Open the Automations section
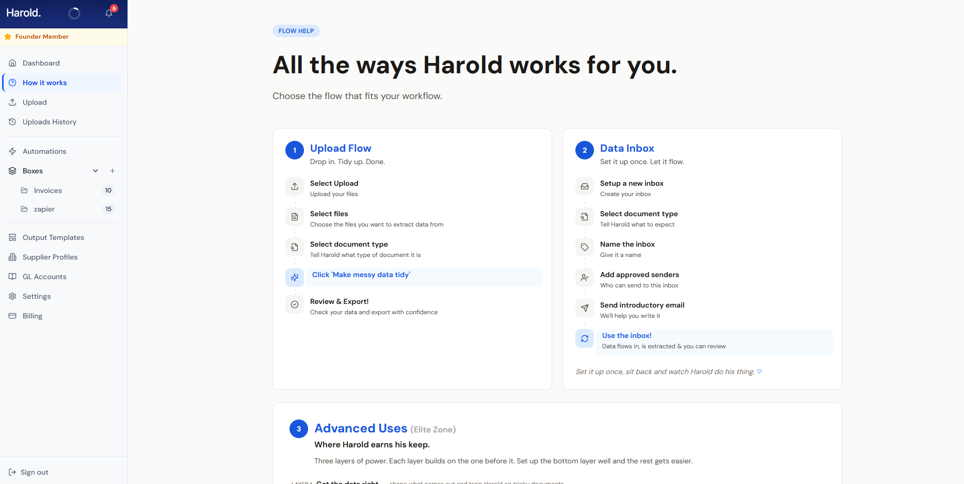Viewport: 964px width, 484px height. click(x=62, y=151)
